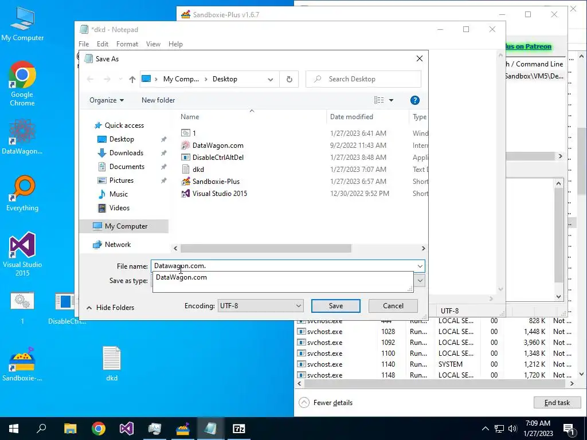The image size is (587, 440).
Task: Open Visual Studio from the taskbar
Action: (x=127, y=429)
